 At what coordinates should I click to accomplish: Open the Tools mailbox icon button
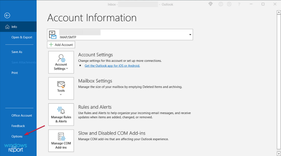tap(61, 88)
